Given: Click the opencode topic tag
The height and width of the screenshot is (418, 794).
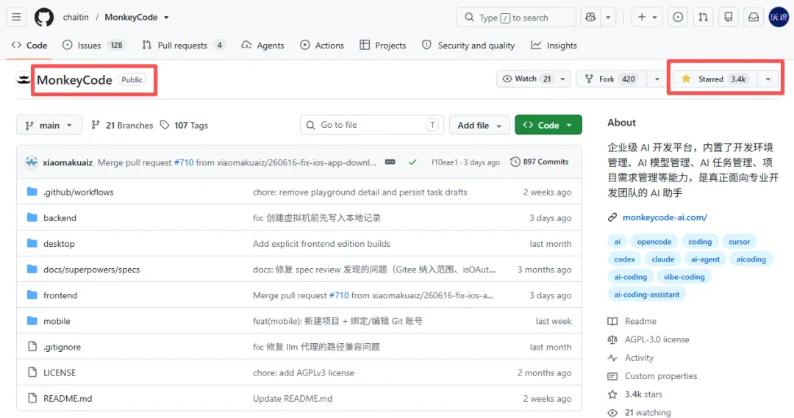Looking at the screenshot, I should click(654, 242).
